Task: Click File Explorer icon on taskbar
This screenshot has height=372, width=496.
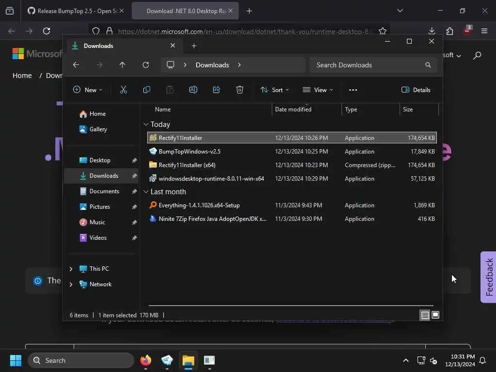Action: tap(188, 360)
